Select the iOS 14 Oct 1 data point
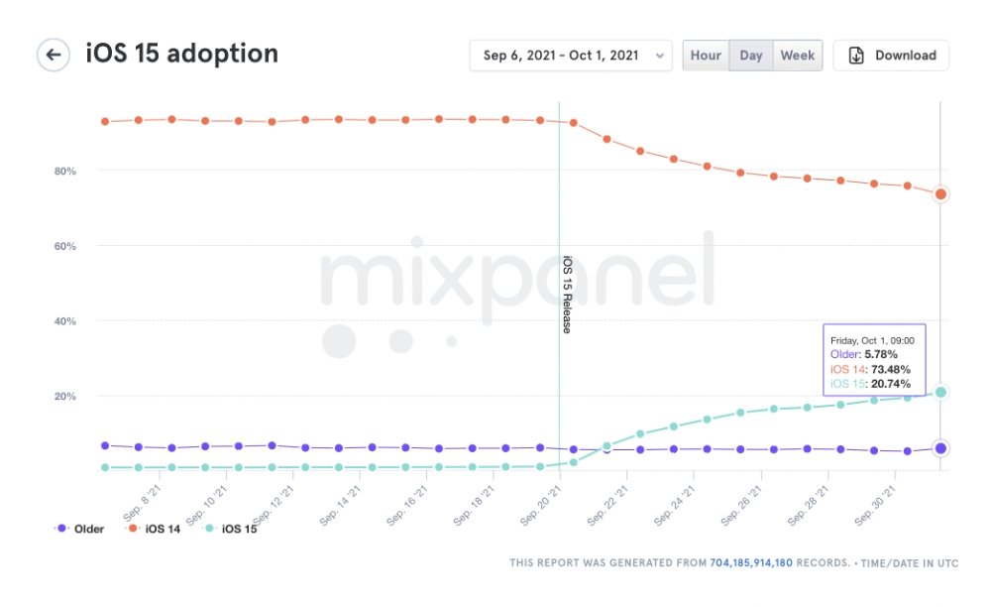The height and width of the screenshot is (607, 991). (x=940, y=194)
